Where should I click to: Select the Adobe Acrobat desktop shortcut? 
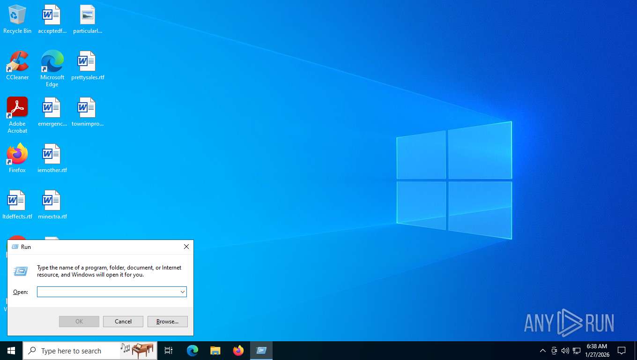point(17,115)
